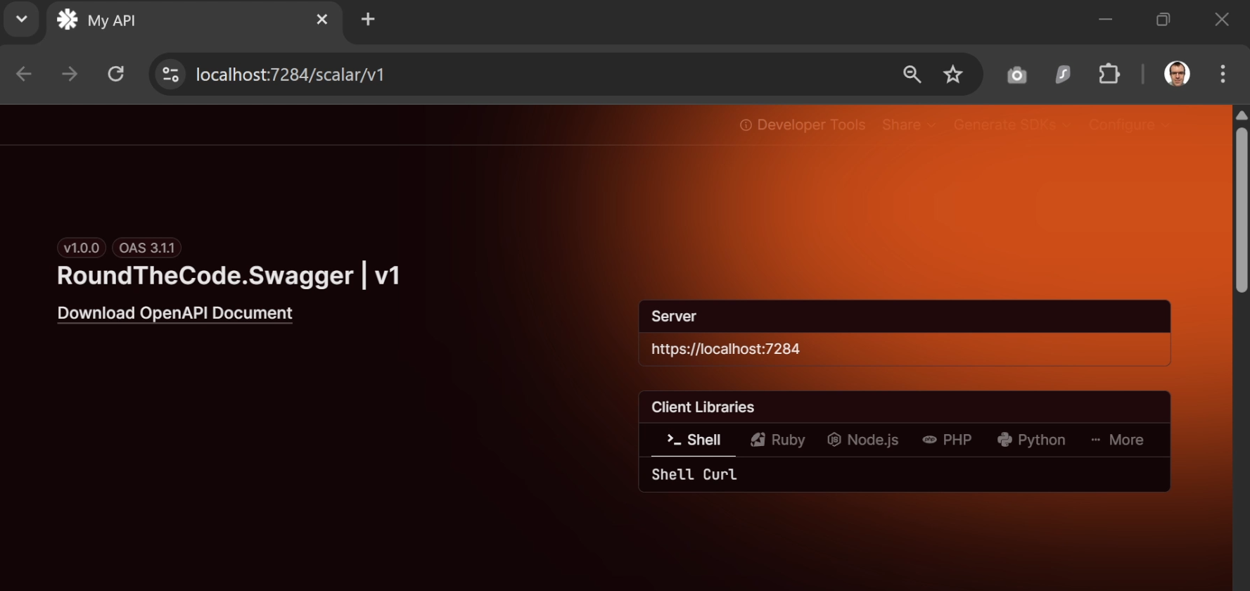This screenshot has height=591, width=1250.
Task: Close the browser window
Action: 1222,20
